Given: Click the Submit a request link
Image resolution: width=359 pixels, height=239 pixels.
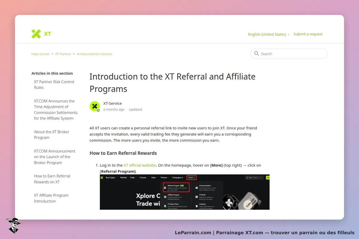Looking at the screenshot, I should (x=308, y=34).
